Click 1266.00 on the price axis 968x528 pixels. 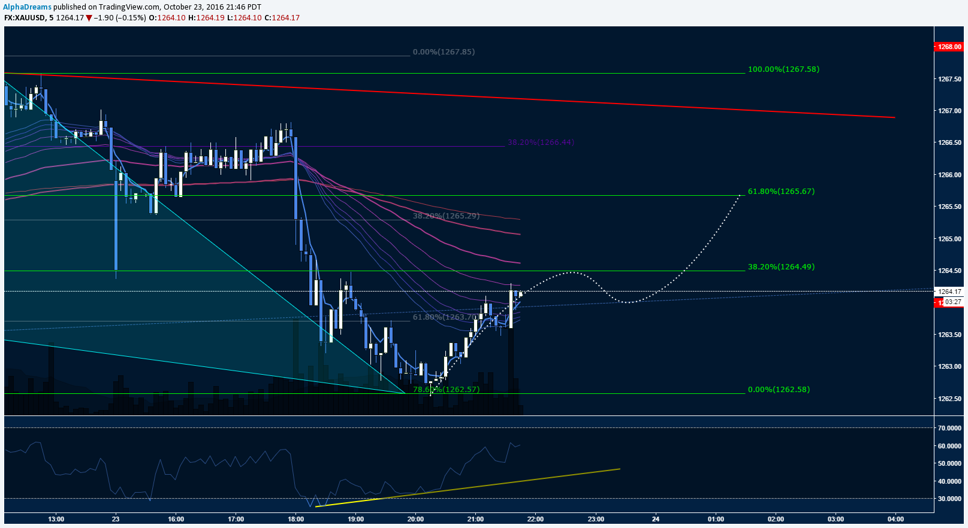point(949,175)
